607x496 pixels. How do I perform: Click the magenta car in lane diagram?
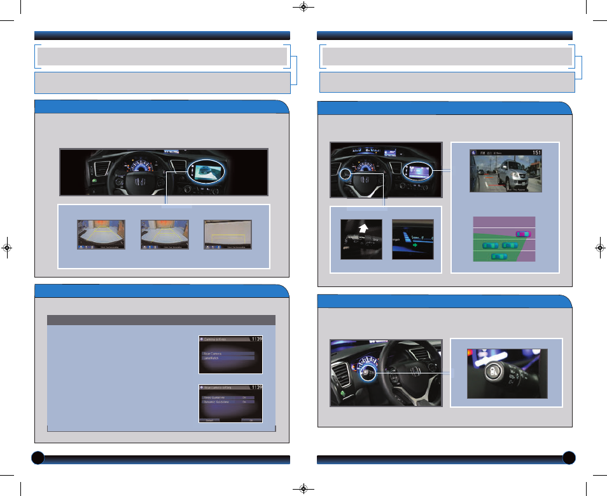523,233
